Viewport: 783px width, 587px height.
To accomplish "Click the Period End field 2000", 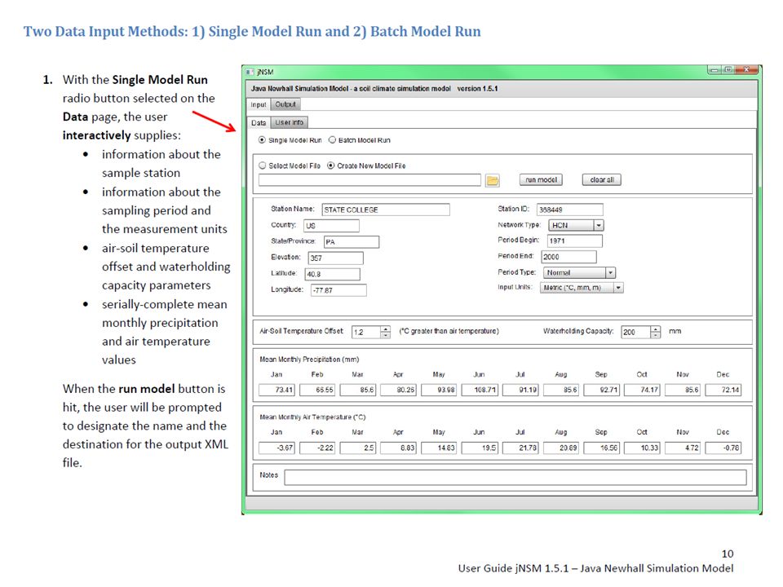I will click(x=568, y=257).
